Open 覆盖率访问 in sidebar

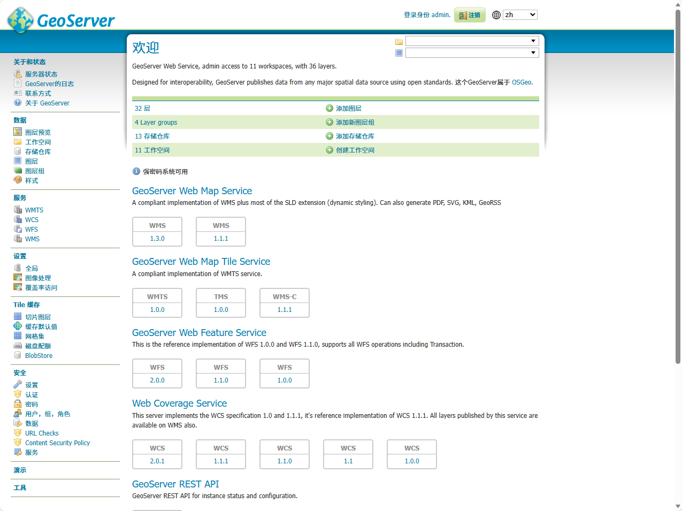pyautogui.click(x=41, y=287)
